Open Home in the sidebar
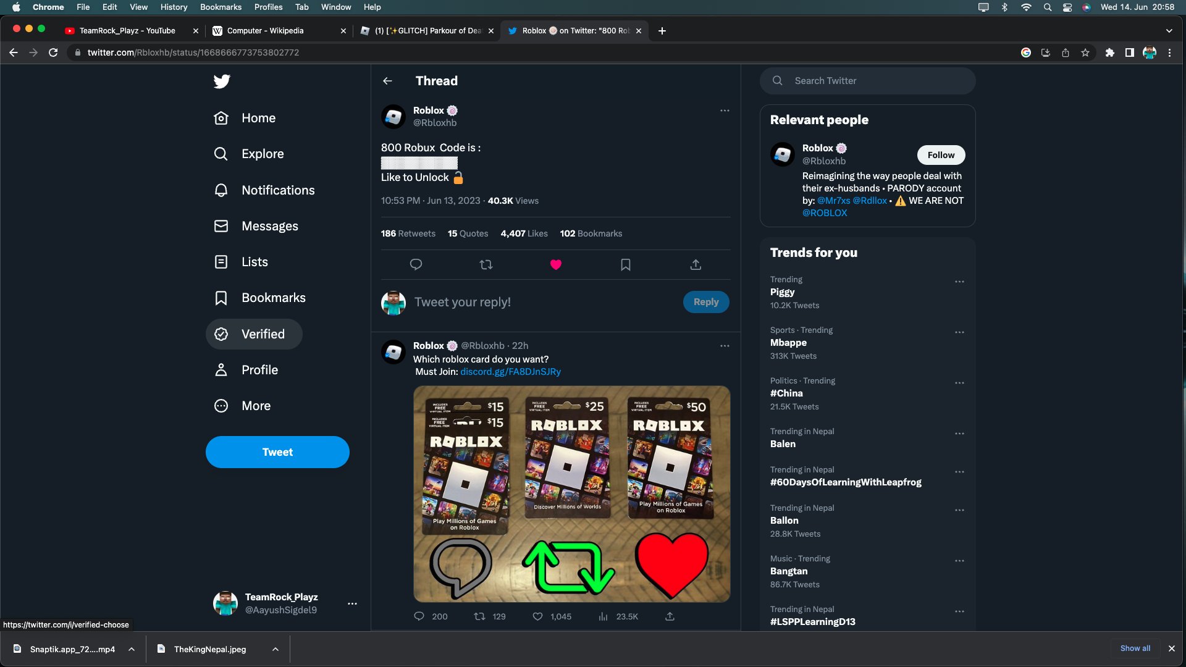The image size is (1186, 667). (245, 118)
